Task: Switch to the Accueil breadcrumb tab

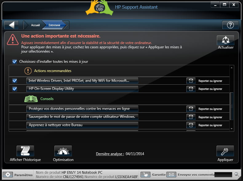Action: [x=35, y=25]
